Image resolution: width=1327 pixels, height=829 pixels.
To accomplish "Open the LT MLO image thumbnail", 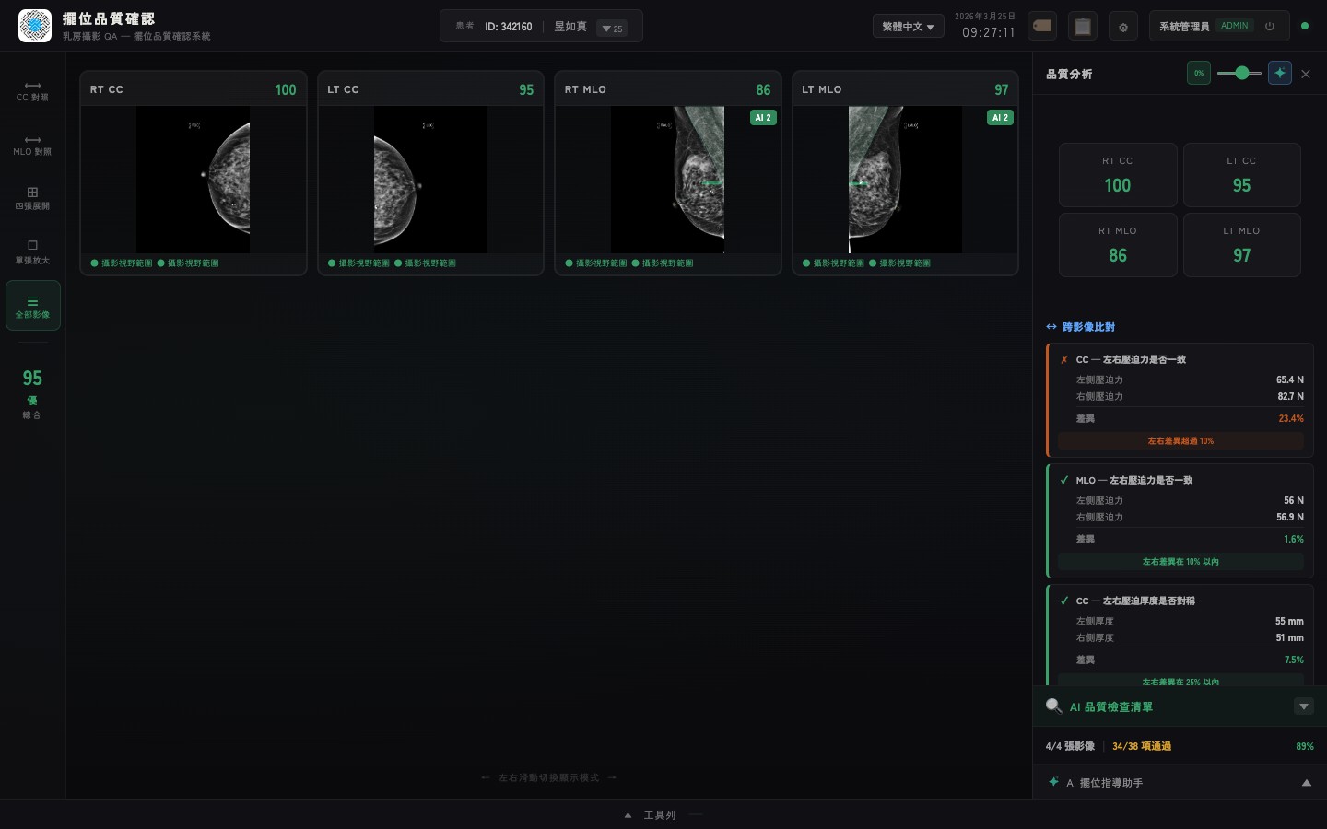I will point(905,180).
